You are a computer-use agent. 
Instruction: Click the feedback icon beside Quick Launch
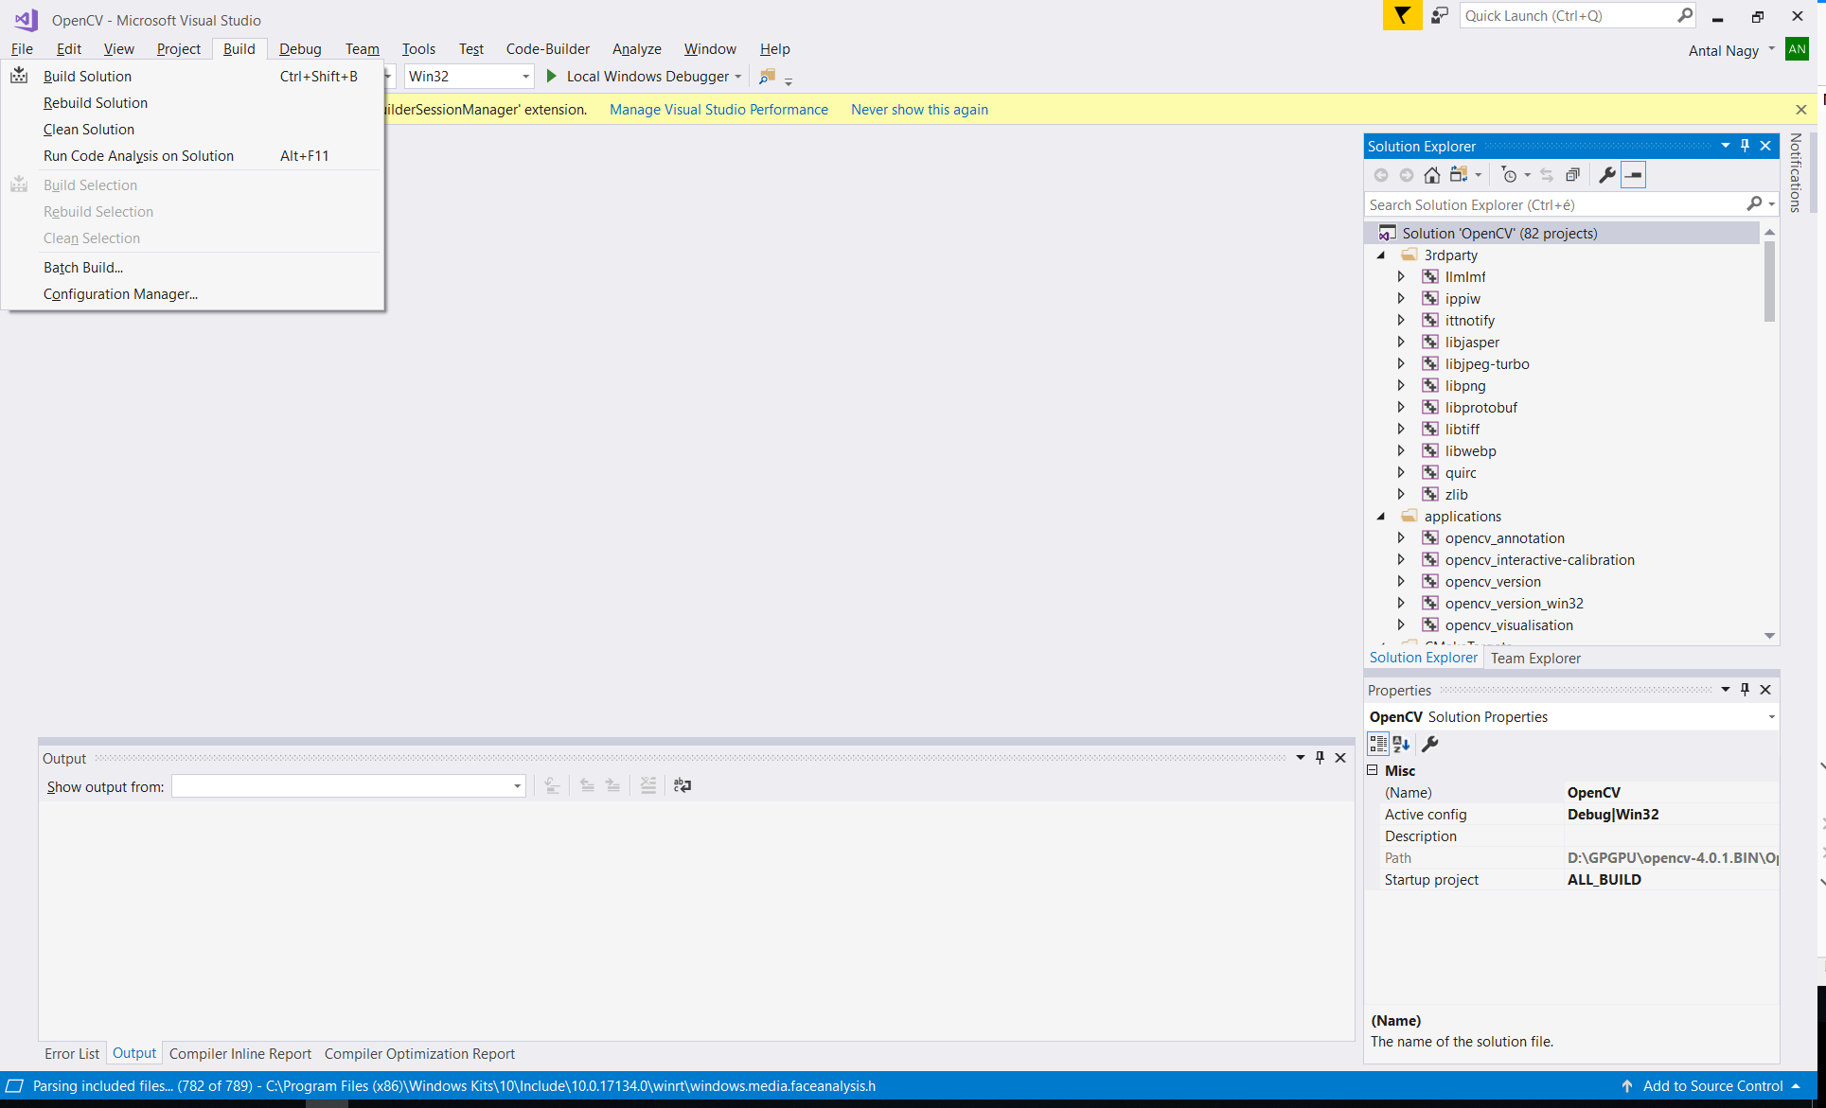point(1440,15)
